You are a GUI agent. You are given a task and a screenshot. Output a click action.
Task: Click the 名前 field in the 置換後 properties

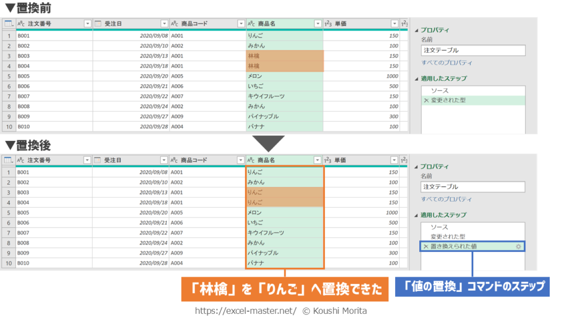coord(473,187)
